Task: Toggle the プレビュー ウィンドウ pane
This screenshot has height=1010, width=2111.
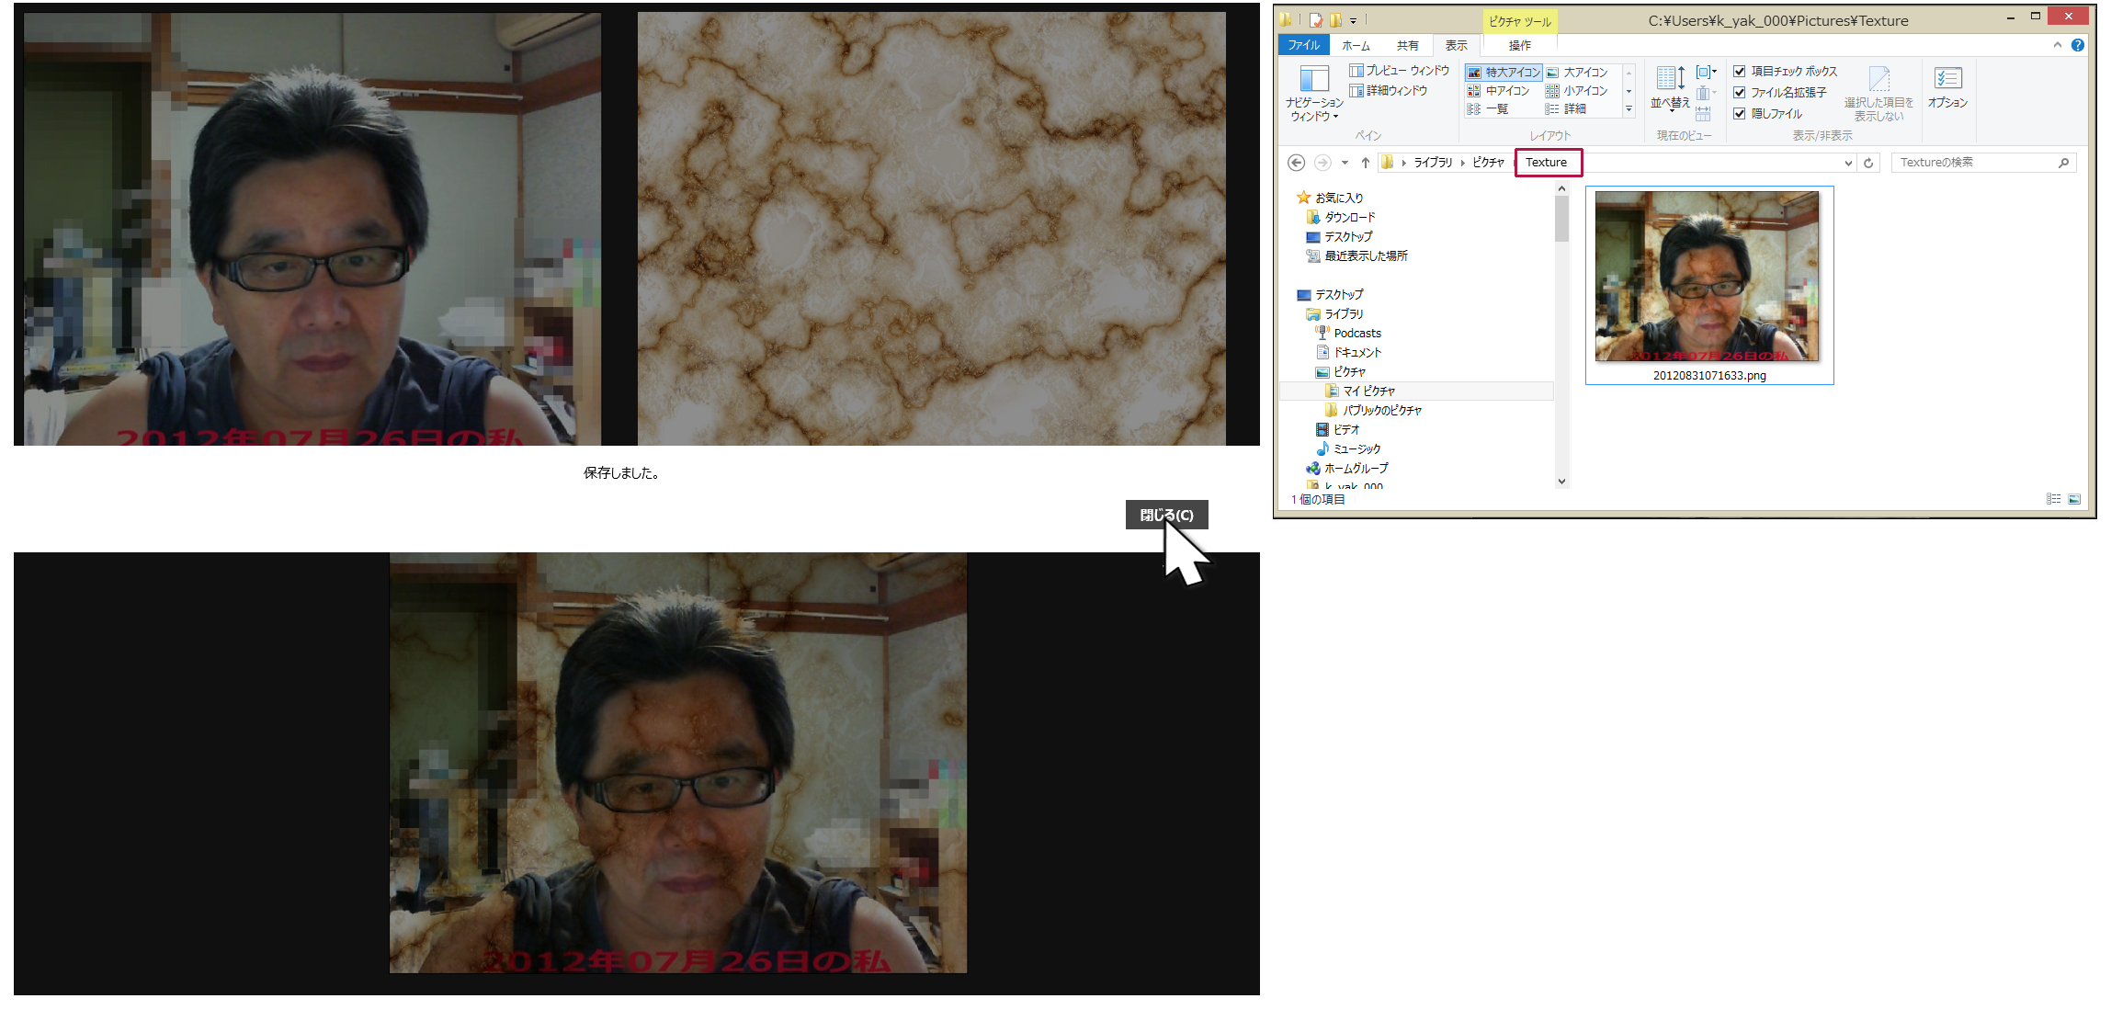Action: [x=1399, y=71]
